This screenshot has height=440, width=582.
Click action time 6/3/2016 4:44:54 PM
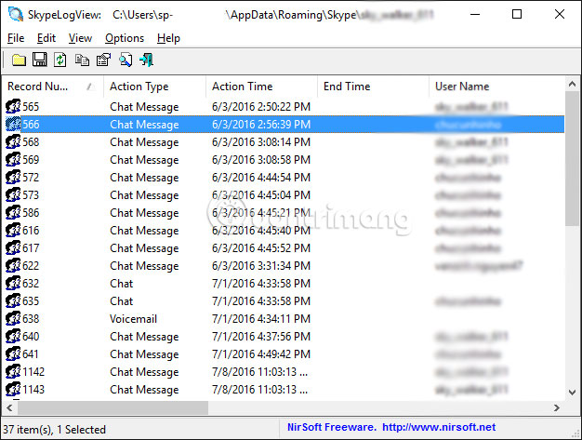point(261,178)
